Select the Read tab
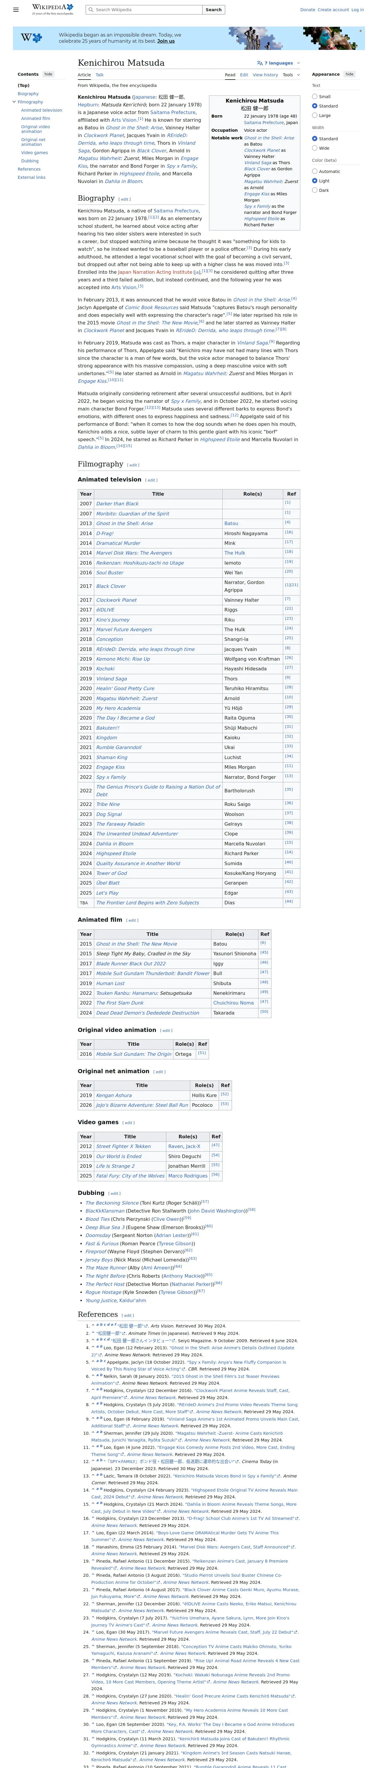The height and width of the screenshot is (1768, 378). tap(230, 75)
